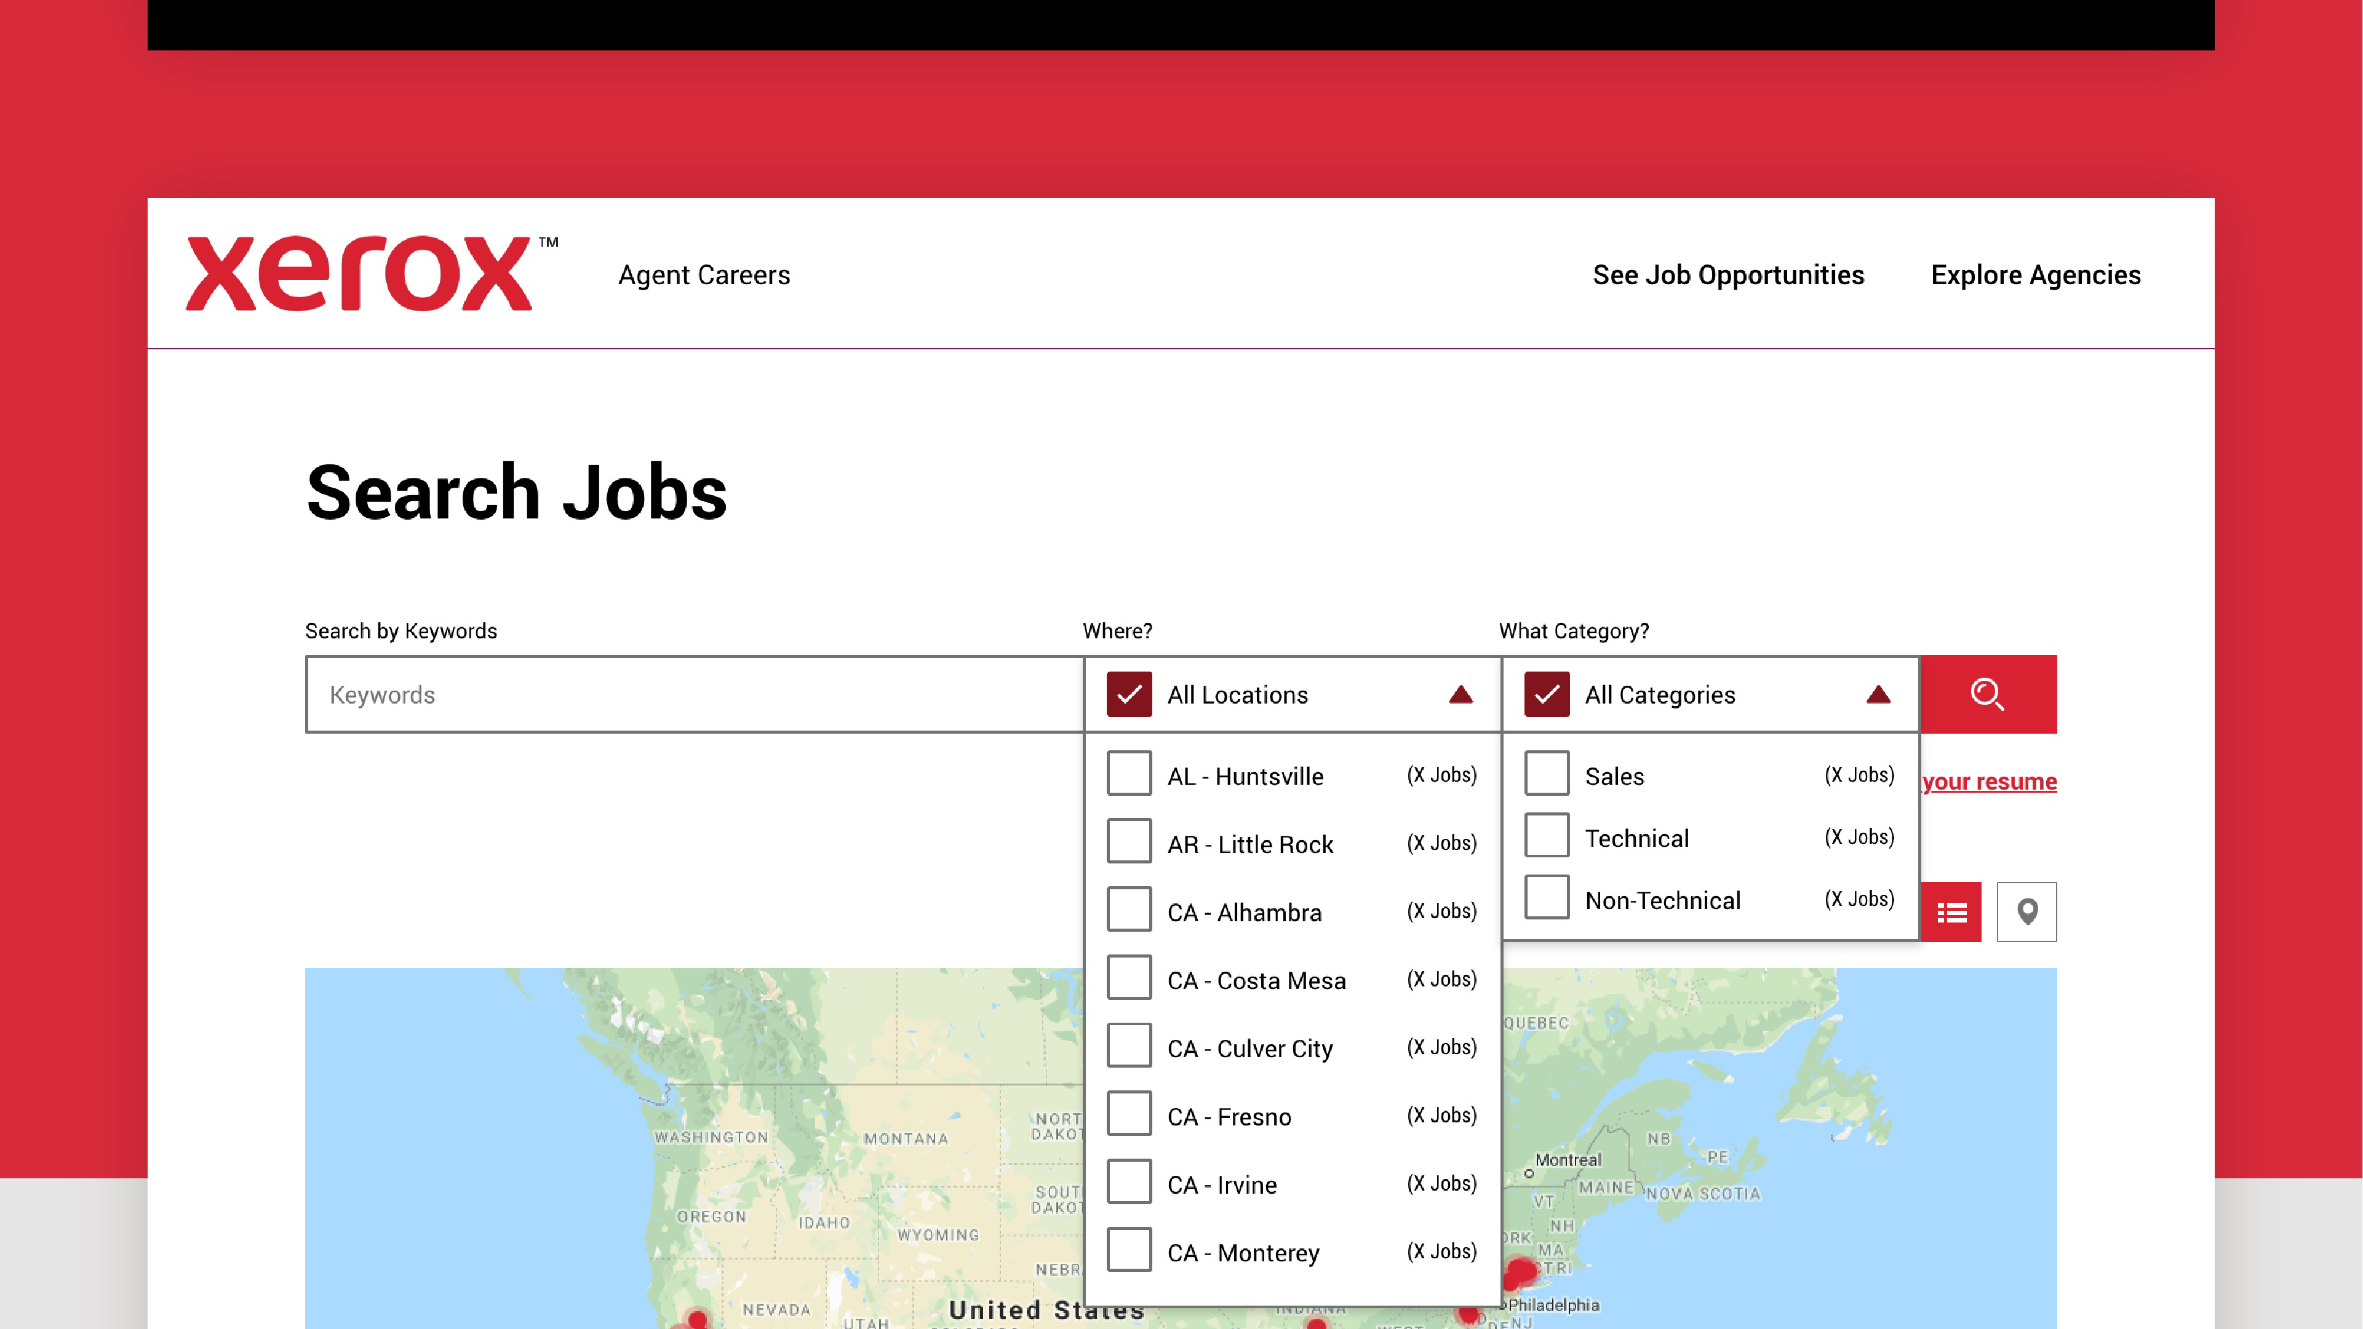Switch to list view icon
2363x1329 pixels.
pos(1951,911)
